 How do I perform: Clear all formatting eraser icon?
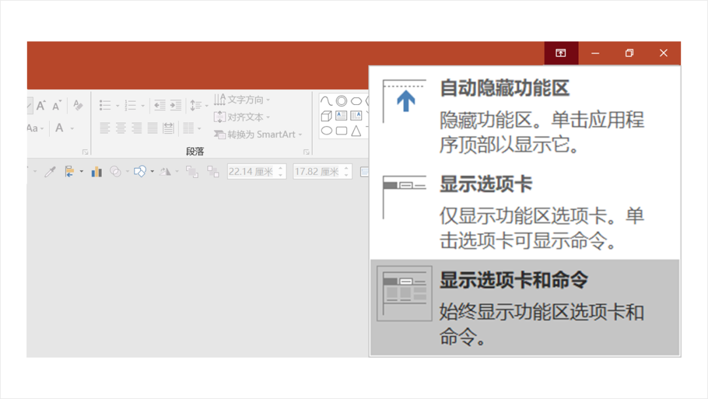tap(77, 105)
